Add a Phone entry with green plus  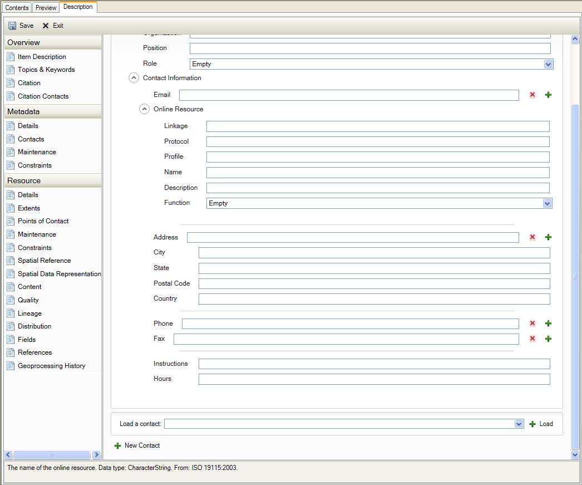point(548,324)
